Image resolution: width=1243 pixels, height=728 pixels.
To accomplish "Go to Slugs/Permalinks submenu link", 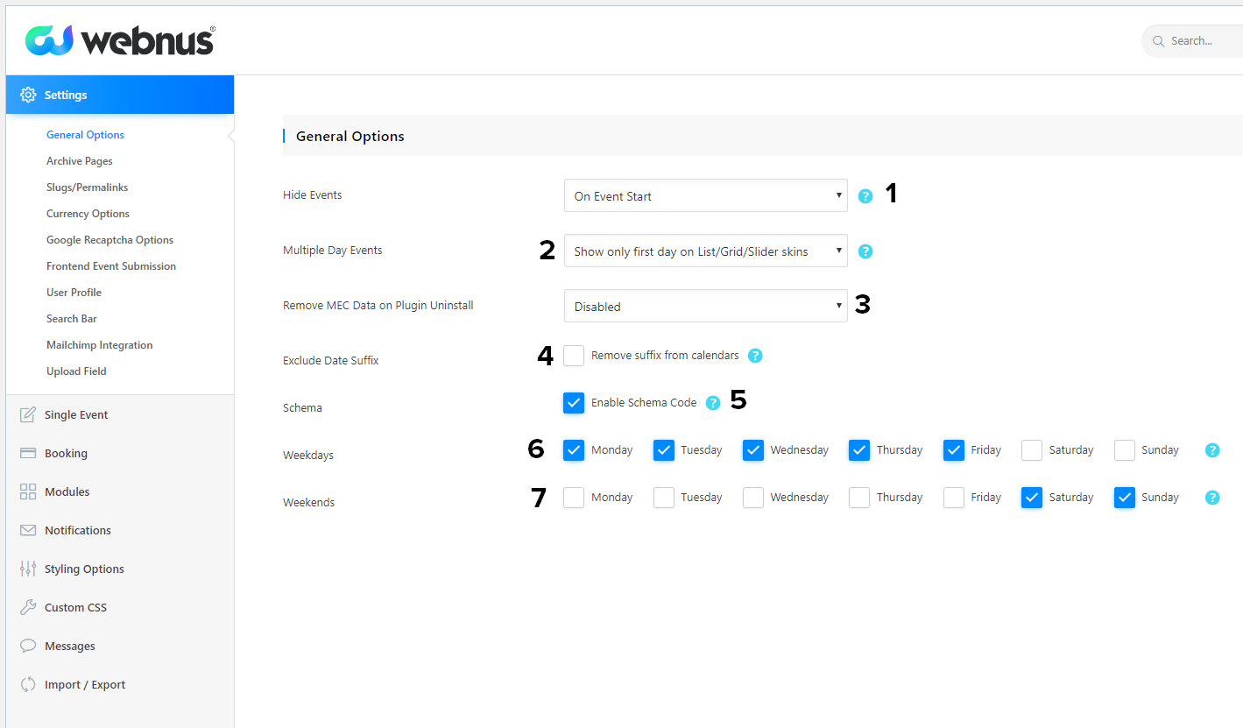I will click(88, 187).
